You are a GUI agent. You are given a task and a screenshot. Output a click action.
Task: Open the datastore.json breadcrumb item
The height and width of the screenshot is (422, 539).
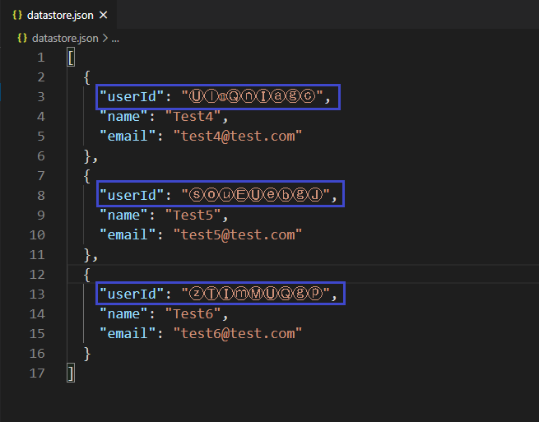pyautogui.click(x=65, y=38)
